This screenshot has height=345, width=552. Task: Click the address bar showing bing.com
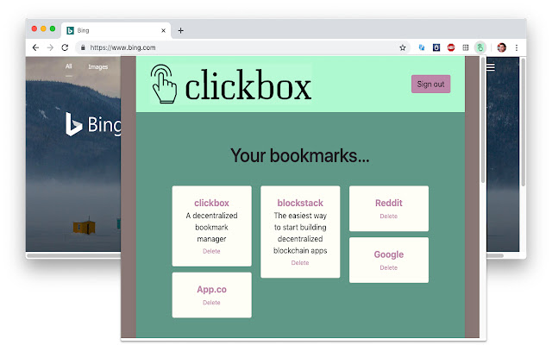click(x=243, y=47)
